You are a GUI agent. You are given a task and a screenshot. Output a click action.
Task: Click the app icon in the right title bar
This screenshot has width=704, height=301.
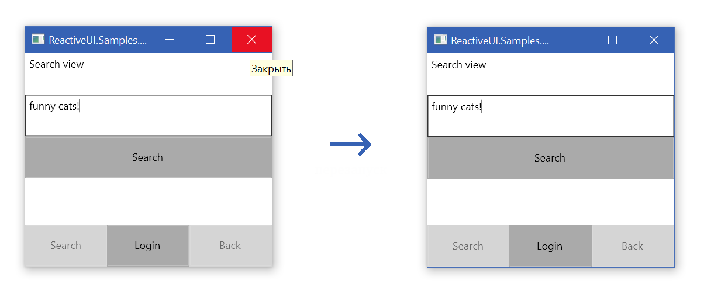pos(440,40)
